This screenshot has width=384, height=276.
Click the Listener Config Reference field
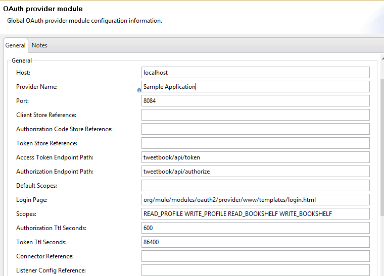click(256, 270)
